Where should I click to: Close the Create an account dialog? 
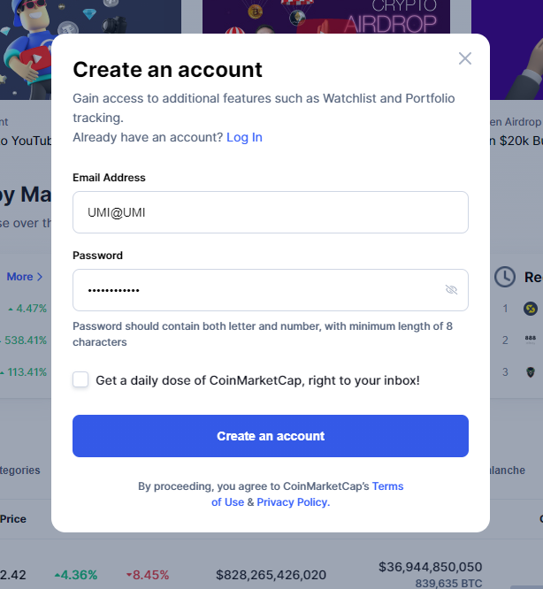[x=465, y=58]
